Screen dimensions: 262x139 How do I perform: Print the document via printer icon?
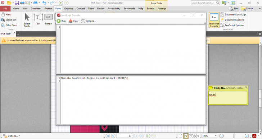(22, 3)
